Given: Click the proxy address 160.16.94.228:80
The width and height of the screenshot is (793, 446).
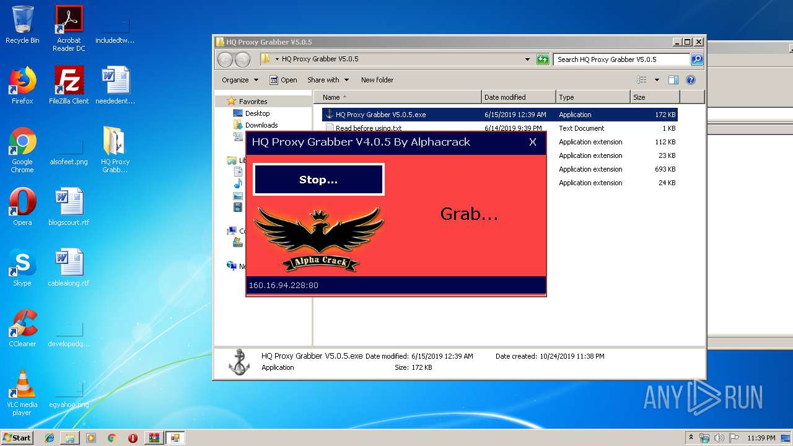Looking at the screenshot, I should point(283,286).
